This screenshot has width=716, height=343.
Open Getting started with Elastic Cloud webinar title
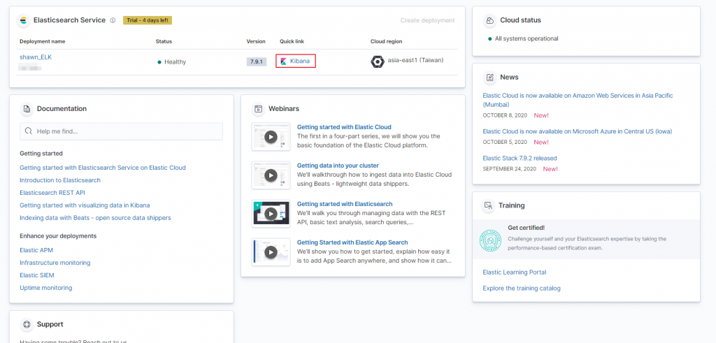pos(344,127)
